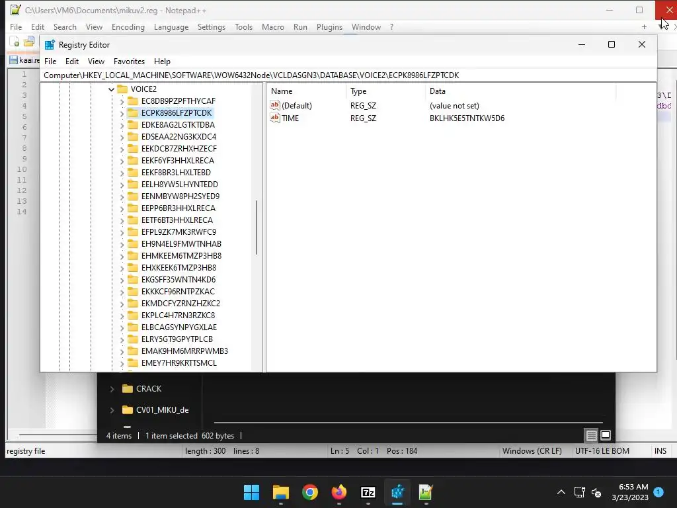Open the Registry Editor File menu

tap(50, 62)
